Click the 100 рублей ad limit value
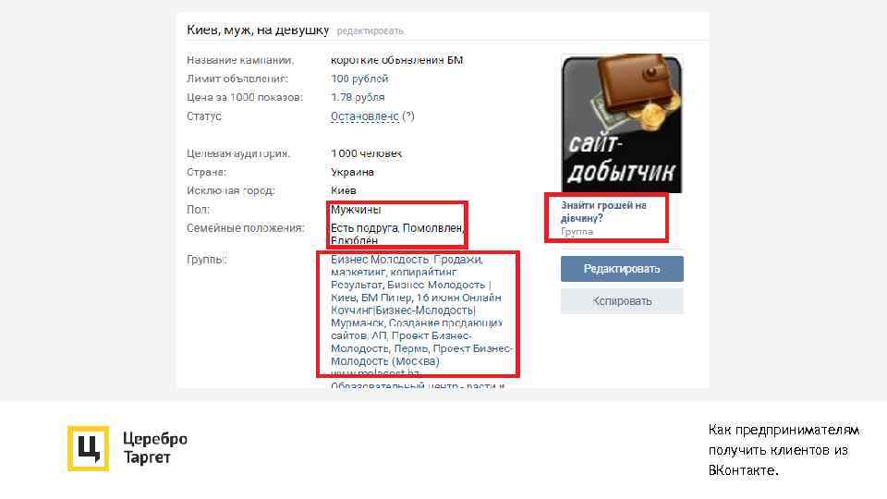Screen dimensions: 887x499 coord(359,79)
